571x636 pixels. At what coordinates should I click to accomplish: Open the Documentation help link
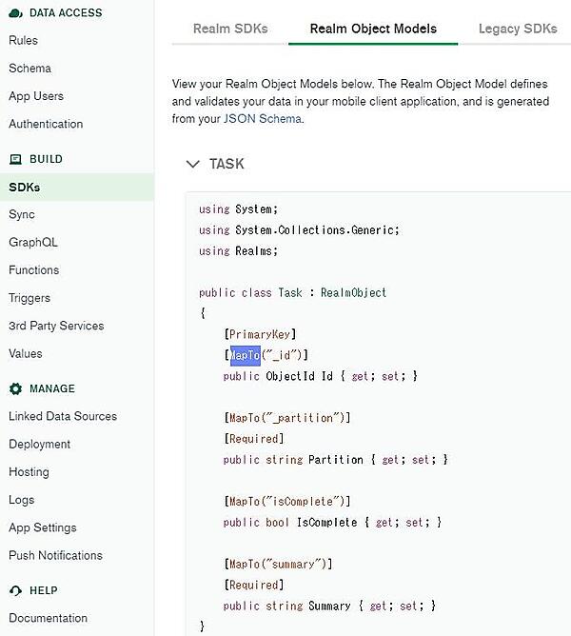pyautogui.click(x=48, y=618)
